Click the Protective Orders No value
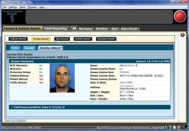 coord(41,72)
